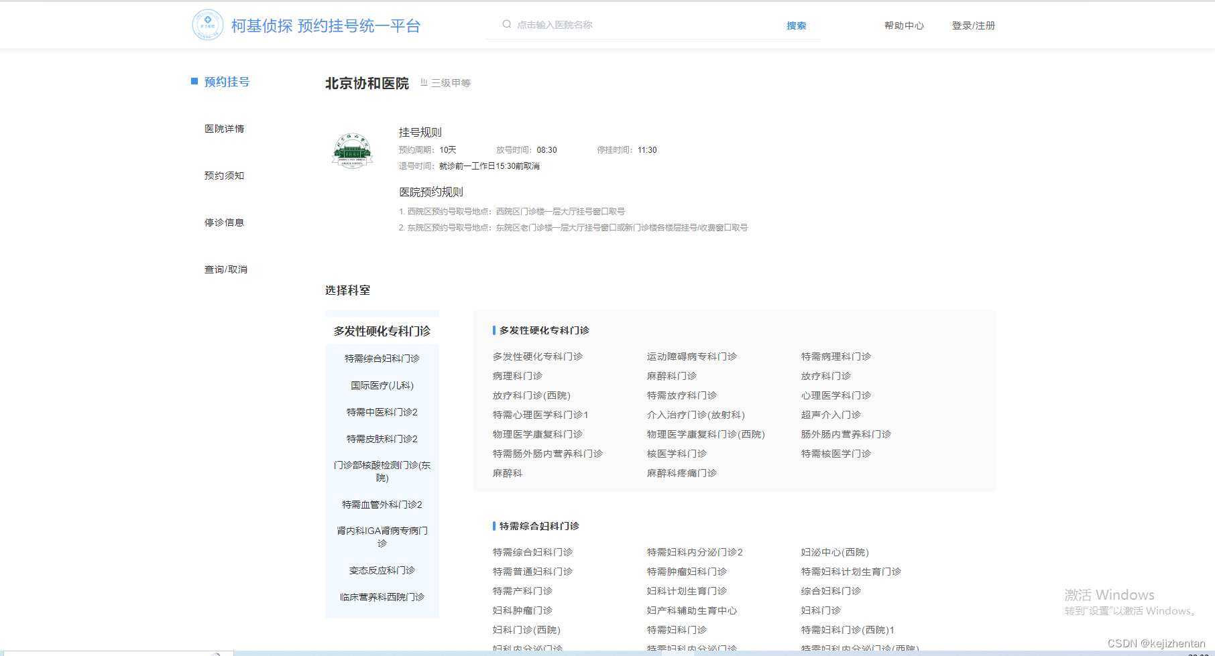Click 麻醉科门诊 department link
The image size is (1215, 656).
672,376
